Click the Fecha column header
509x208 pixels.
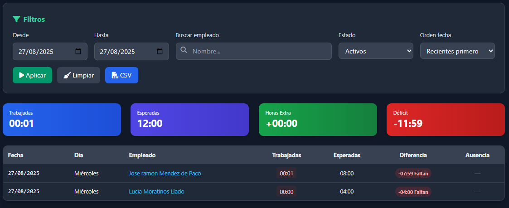16,155
